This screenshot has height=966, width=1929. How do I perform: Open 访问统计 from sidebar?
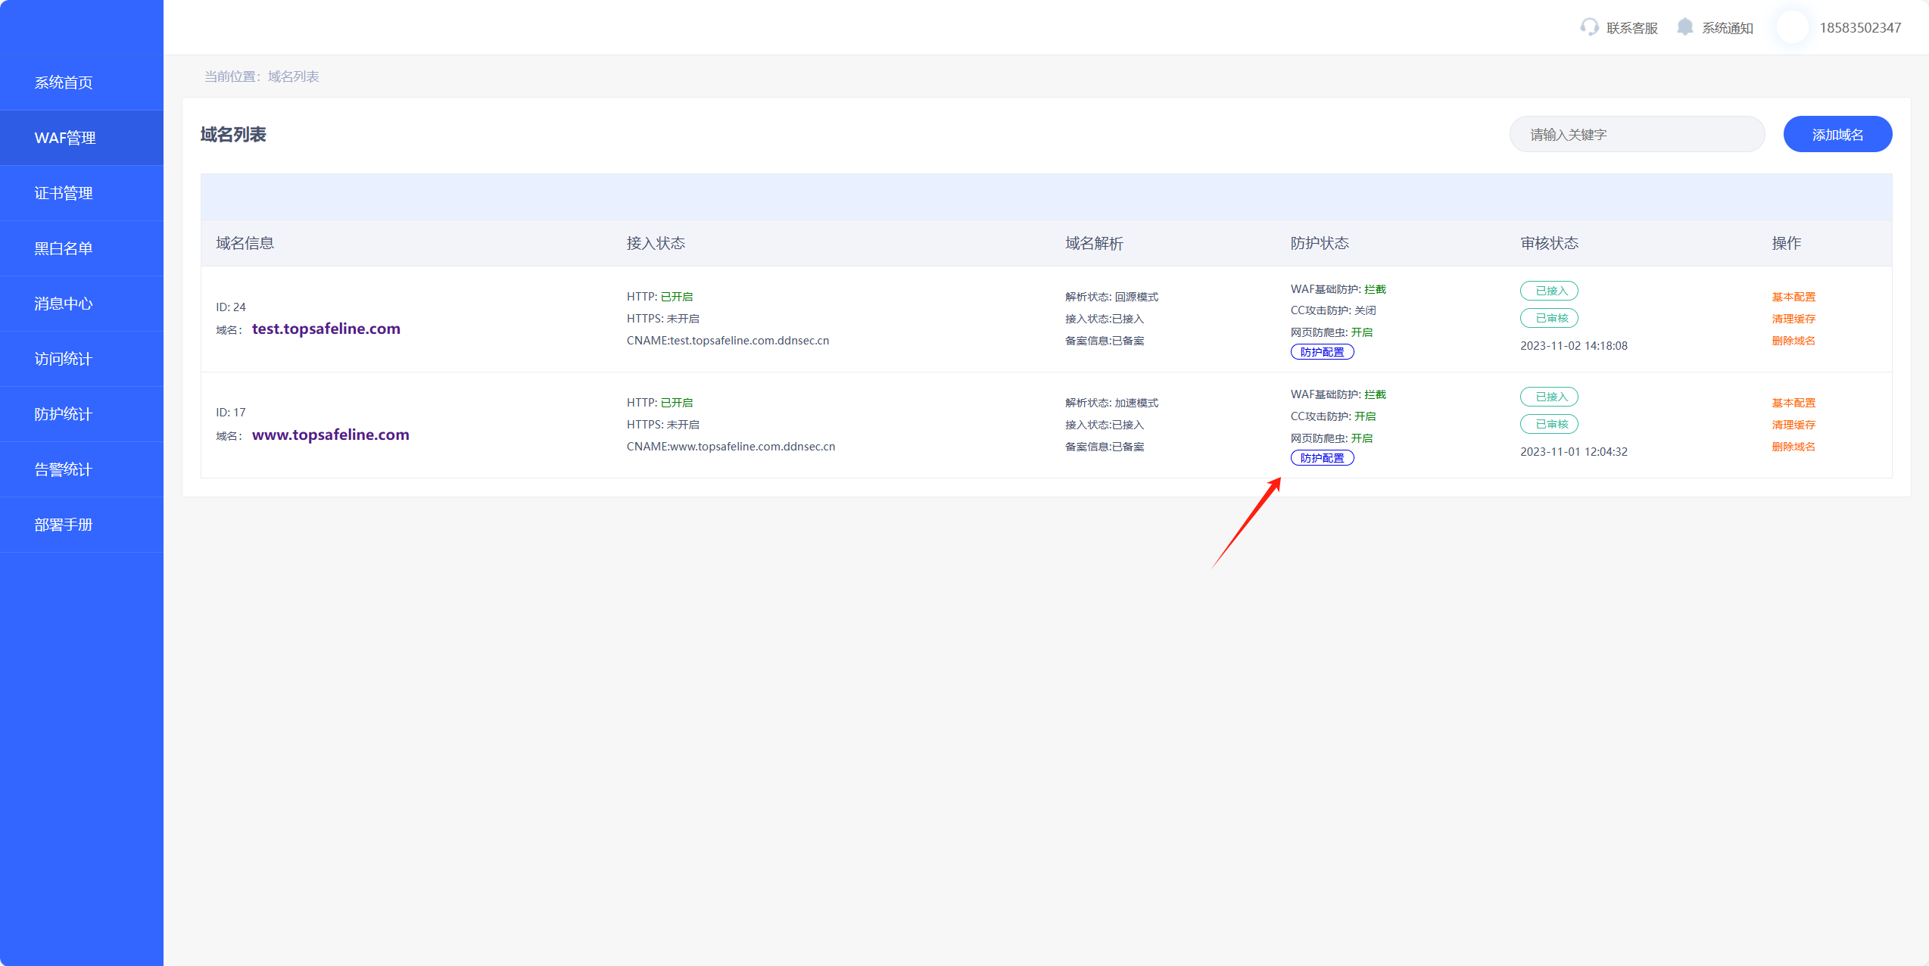[64, 359]
